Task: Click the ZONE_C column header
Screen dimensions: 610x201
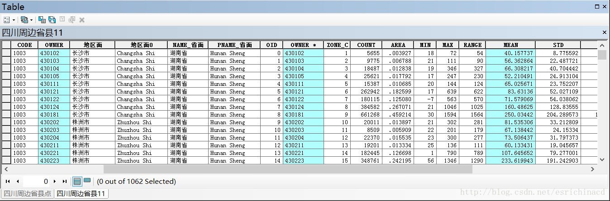Action: (x=337, y=45)
